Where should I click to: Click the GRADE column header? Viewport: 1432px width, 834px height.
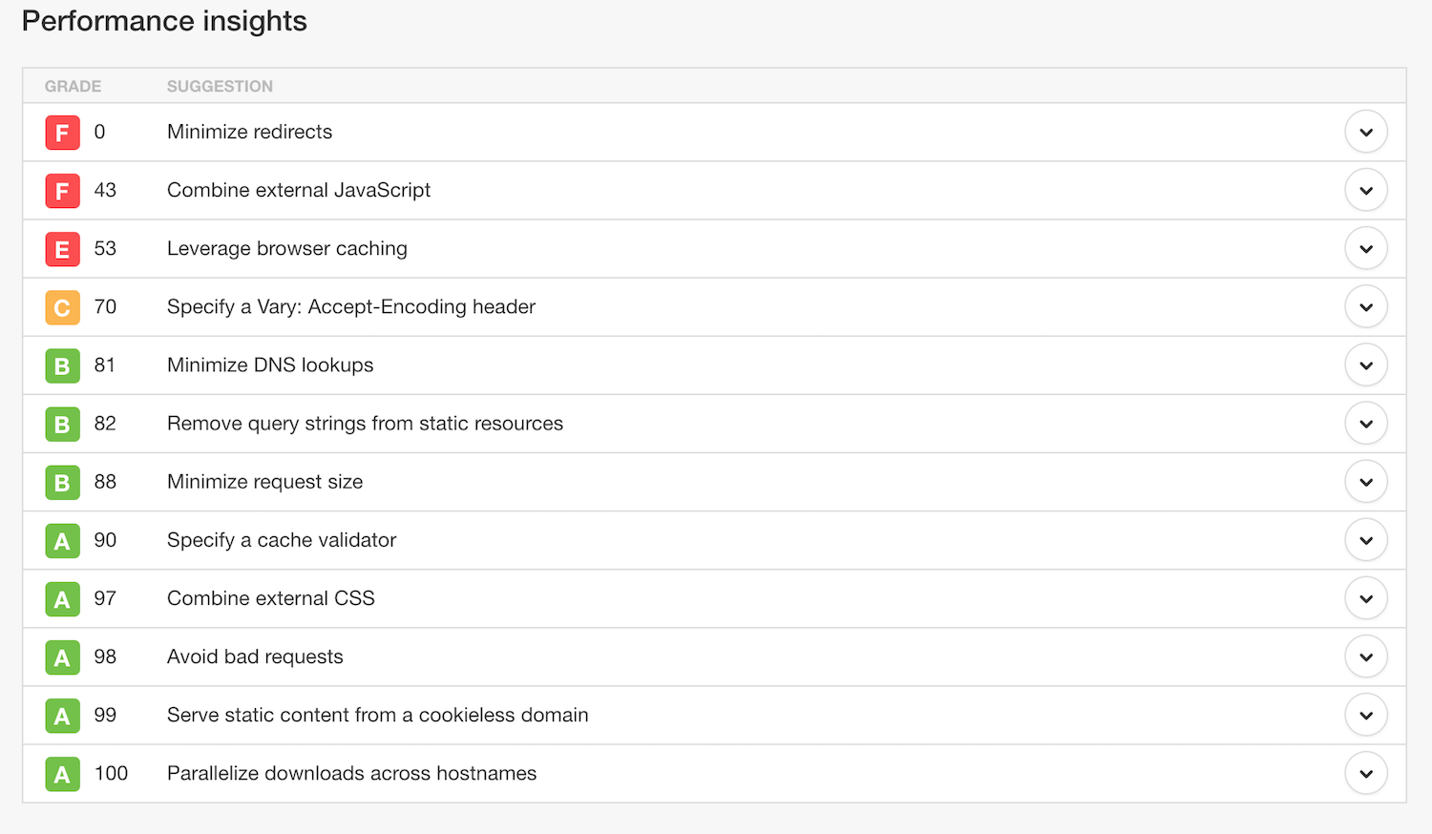73,86
